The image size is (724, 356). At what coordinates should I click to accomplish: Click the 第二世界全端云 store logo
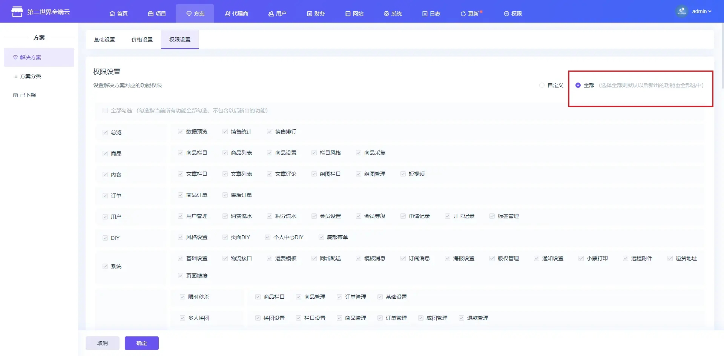click(x=17, y=12)
